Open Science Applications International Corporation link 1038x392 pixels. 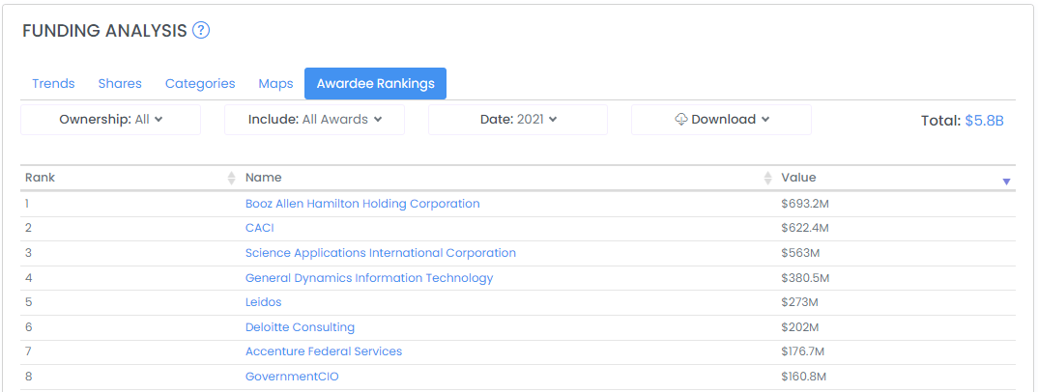click(380, 253)
